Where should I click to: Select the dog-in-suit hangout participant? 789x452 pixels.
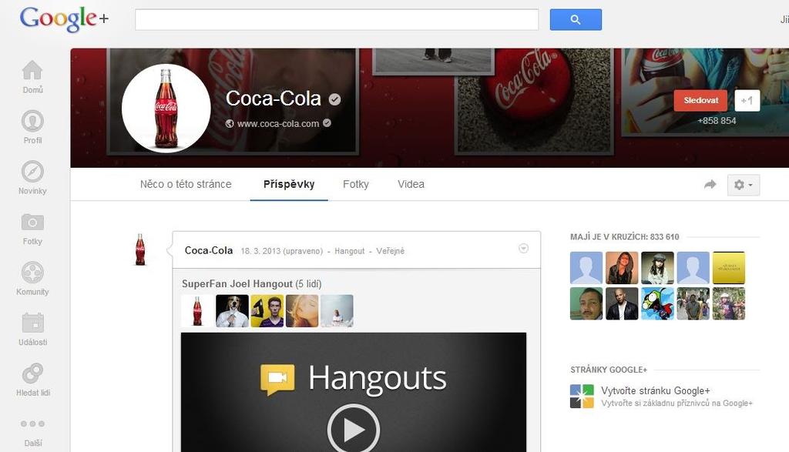click(x=232, y=311)
